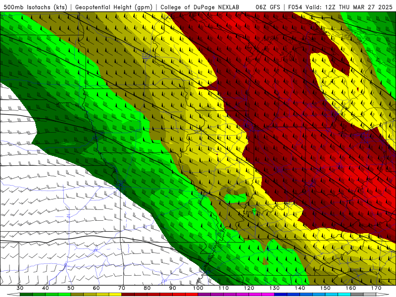
Task: Click the 40 label on the color scale
Action: tap(46, 288)
